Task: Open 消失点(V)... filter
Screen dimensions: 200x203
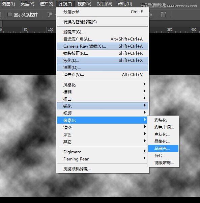Action: coord(103,75)
